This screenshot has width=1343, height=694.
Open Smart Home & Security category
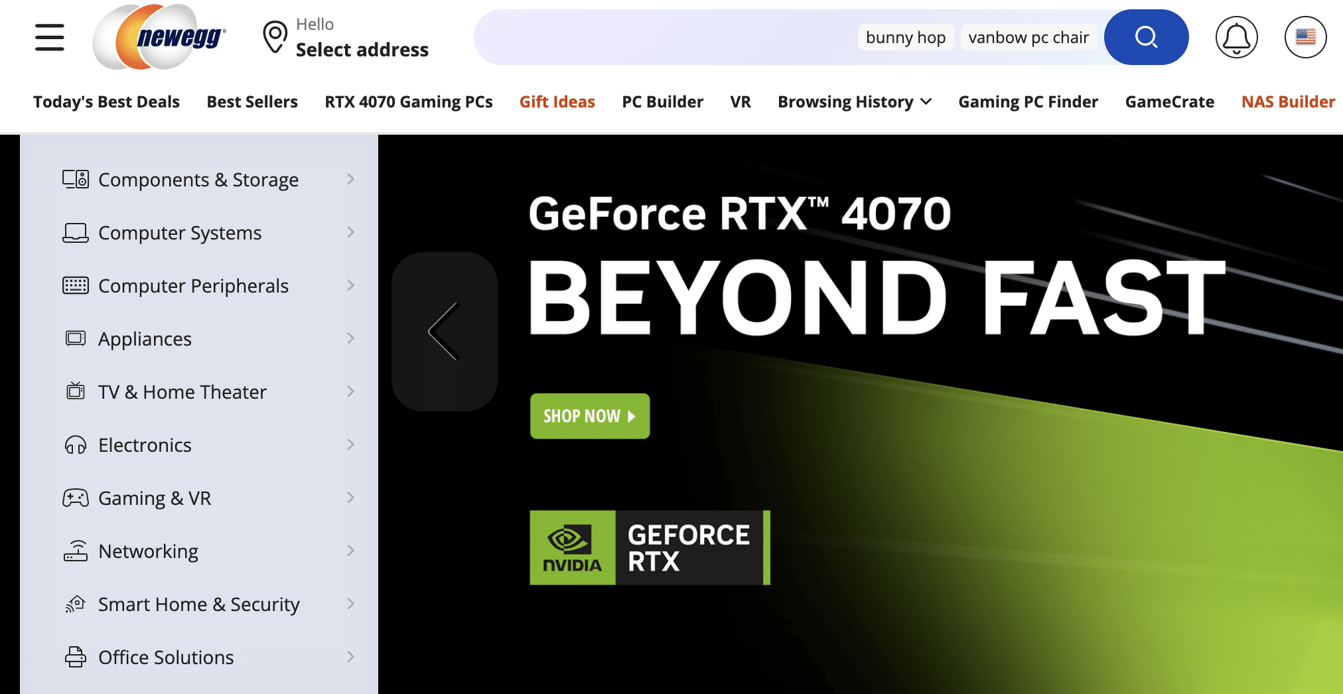[199, 604]
